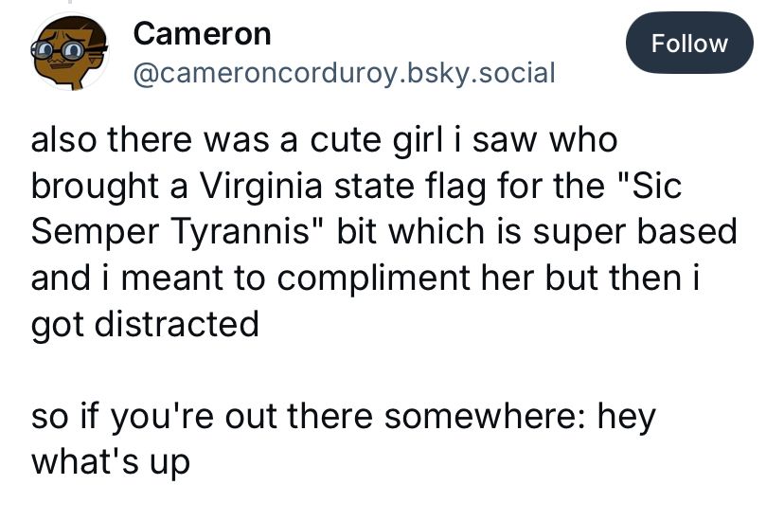Click the words "Virginia state flag"
The image size is (784, 521).
coord(315,186)
